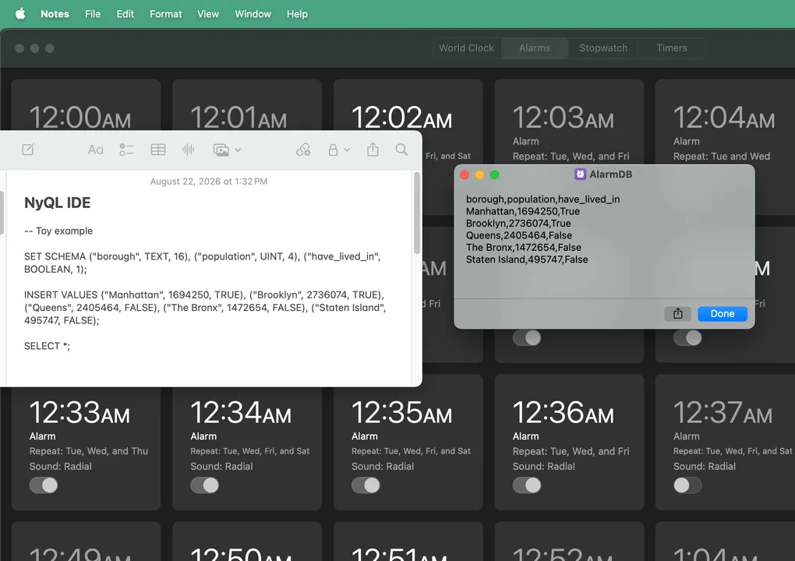Toggle the 12:33AM alarm switch
Image resolution: width=795 pixels, height=561 pixels.
pos(44,485)
